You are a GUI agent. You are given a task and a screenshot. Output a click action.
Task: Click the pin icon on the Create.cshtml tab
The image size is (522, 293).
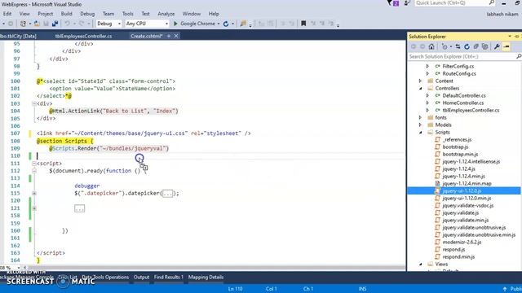[x=169, y=36]
